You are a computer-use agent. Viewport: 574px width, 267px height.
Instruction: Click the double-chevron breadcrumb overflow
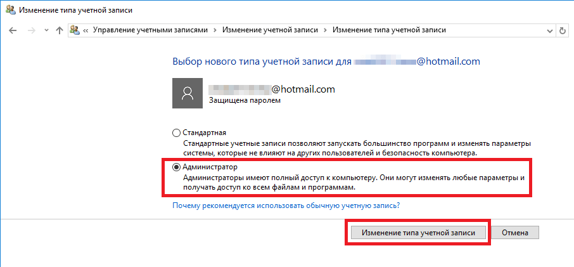(86, 30)
